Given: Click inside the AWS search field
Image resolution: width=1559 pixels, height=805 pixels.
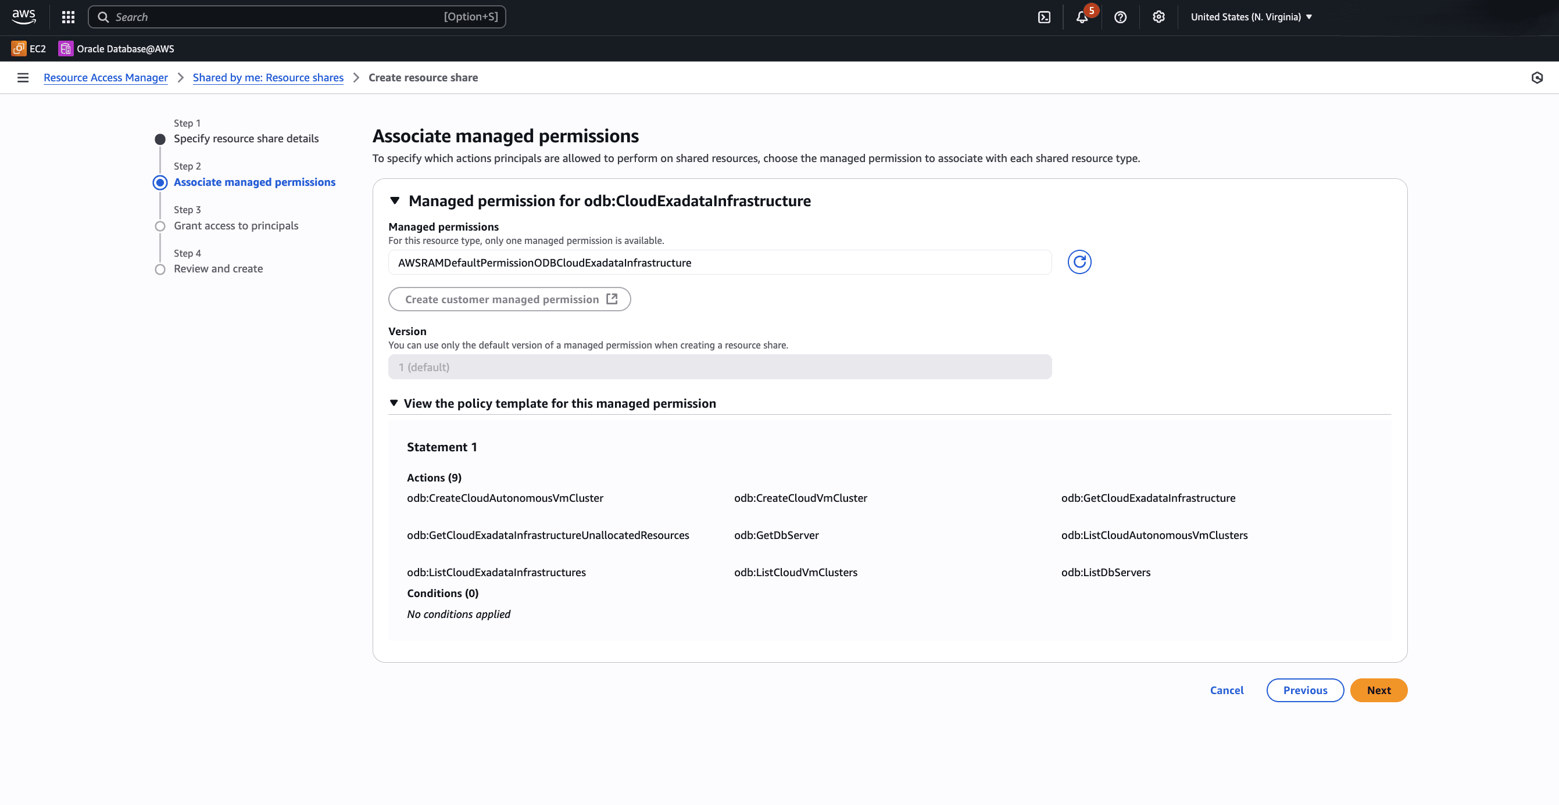Looking at the screenshot, I should click(x=296, y=17).
